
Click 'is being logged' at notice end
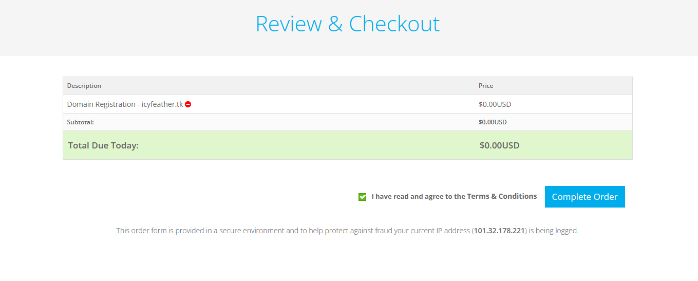point(554,231)
